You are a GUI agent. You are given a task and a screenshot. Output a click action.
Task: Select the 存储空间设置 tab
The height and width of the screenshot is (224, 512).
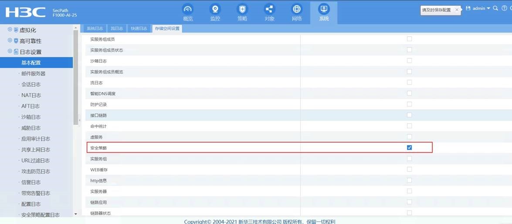[x=167, y=28]
